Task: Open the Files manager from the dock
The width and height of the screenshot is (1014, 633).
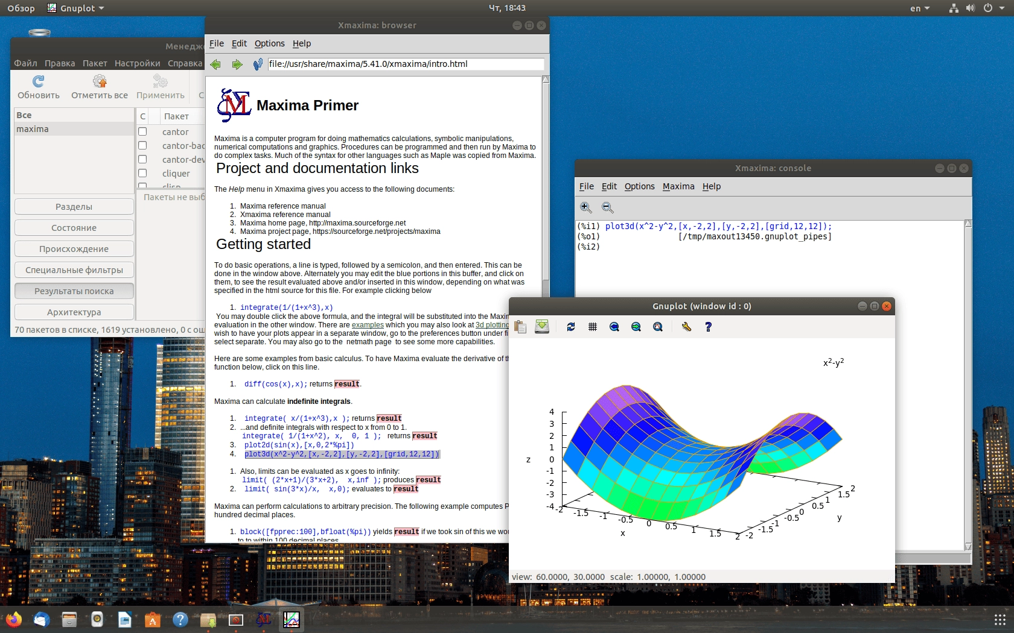Action: 69,619
